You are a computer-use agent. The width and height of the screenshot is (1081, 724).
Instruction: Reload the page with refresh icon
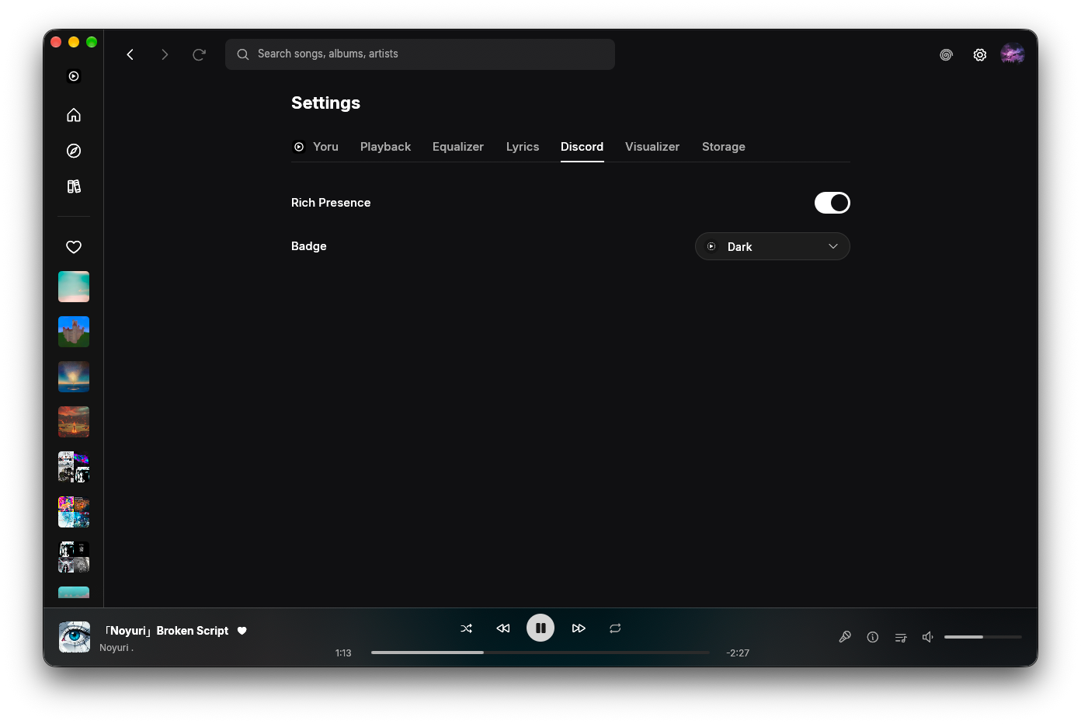[x=199, y=54]
